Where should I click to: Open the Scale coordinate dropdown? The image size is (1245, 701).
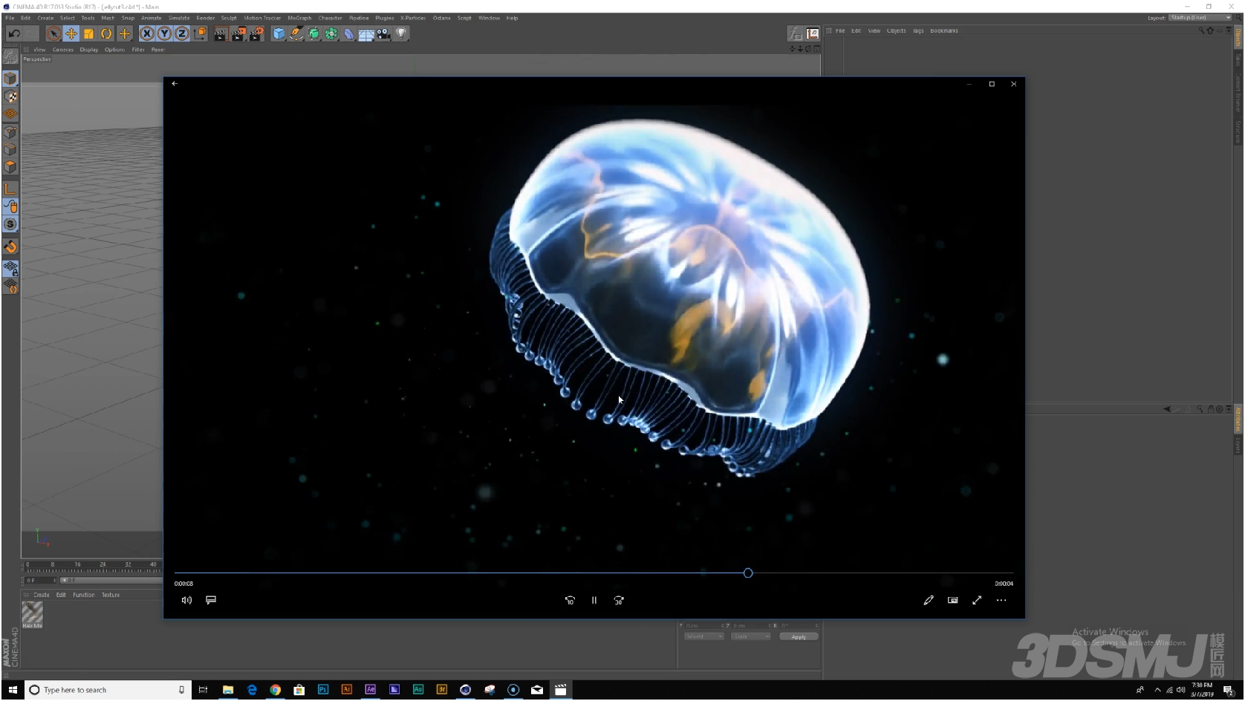(750, 636)
